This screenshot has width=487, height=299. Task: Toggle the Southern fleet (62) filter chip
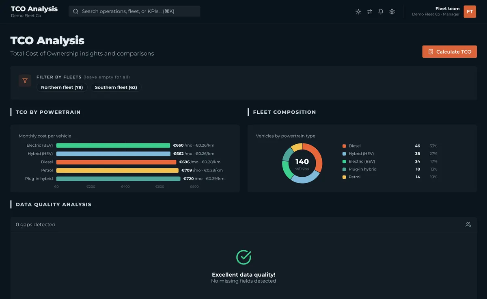click(x=116, y=87)
